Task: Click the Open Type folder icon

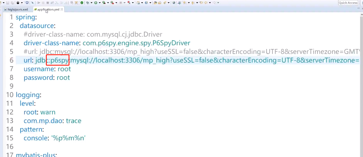Action: 155,3
